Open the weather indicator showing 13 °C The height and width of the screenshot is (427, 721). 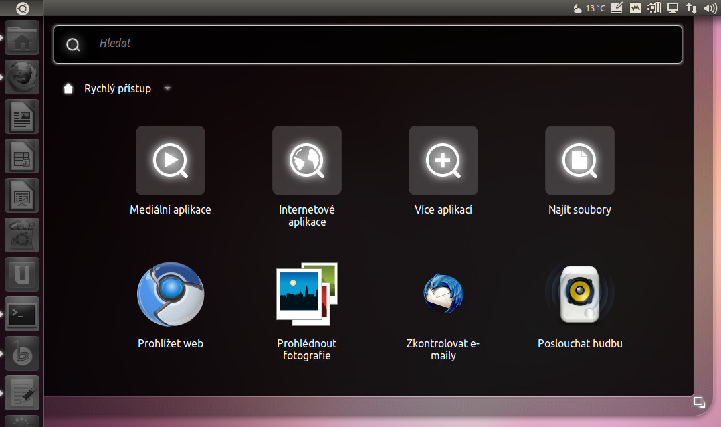[x=589, y=8]
